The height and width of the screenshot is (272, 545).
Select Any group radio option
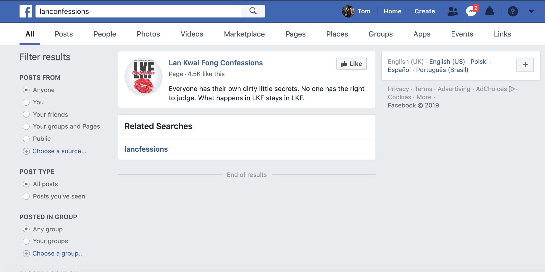point(26,229)
